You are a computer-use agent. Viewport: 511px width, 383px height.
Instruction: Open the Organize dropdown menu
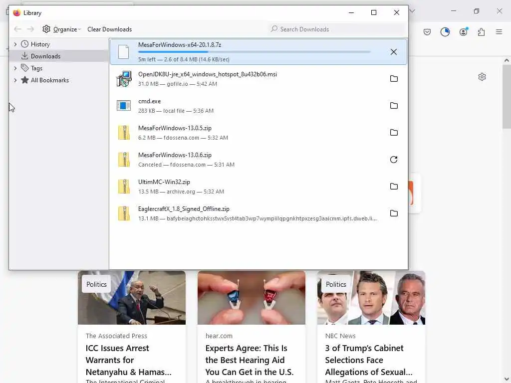point(67,29)
